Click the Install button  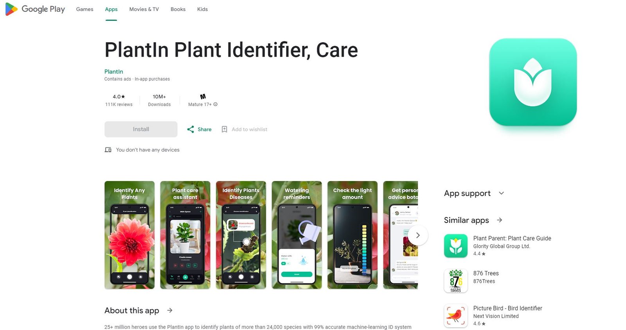pos(141,129)
